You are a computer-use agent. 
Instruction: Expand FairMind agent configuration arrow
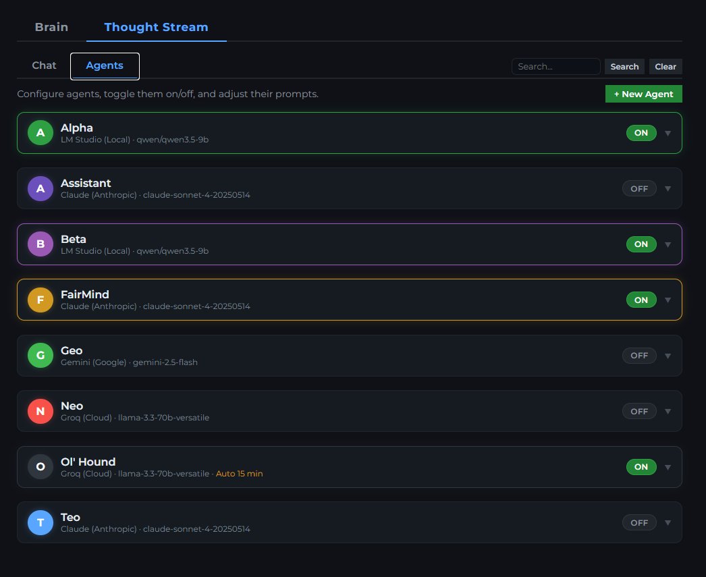click(668, 300)
